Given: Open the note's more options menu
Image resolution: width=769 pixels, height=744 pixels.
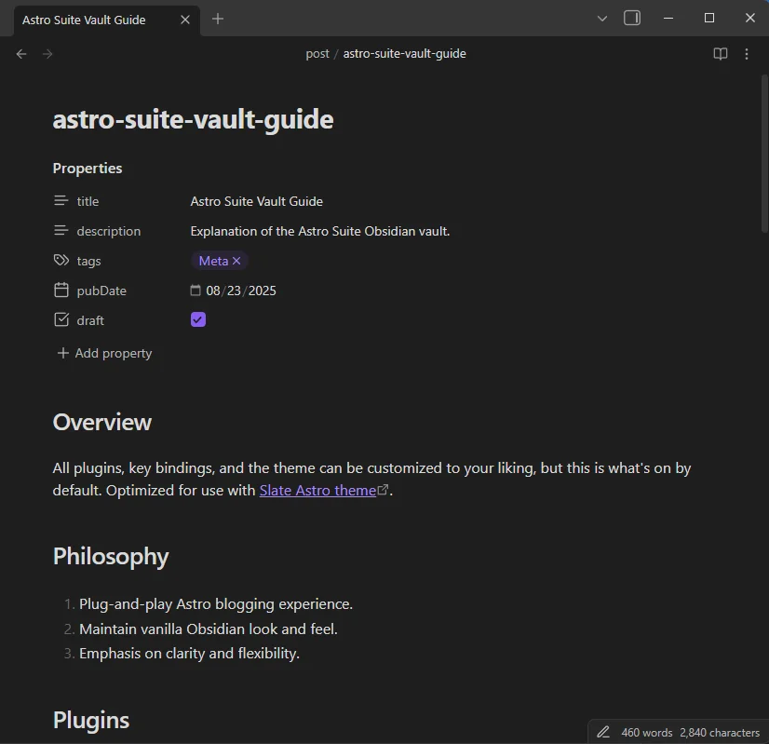Looking at the screenshot, I should (746, 54).
